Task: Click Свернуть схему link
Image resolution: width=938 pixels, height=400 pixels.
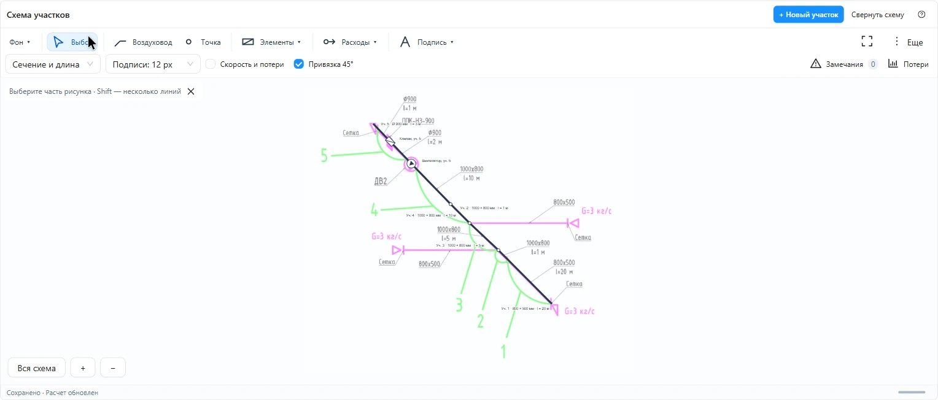Action: [x=878, y=15]
